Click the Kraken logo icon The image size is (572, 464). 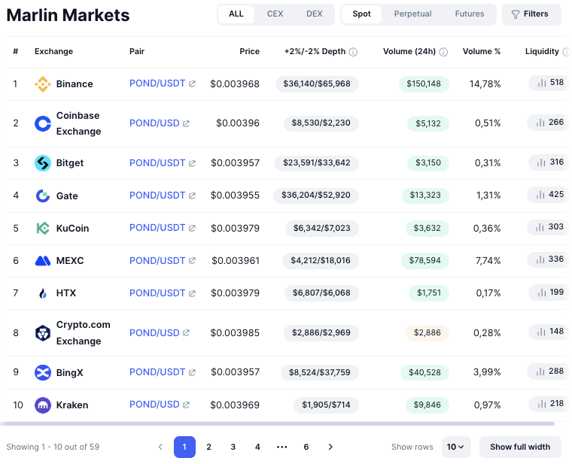coord(43,405)
